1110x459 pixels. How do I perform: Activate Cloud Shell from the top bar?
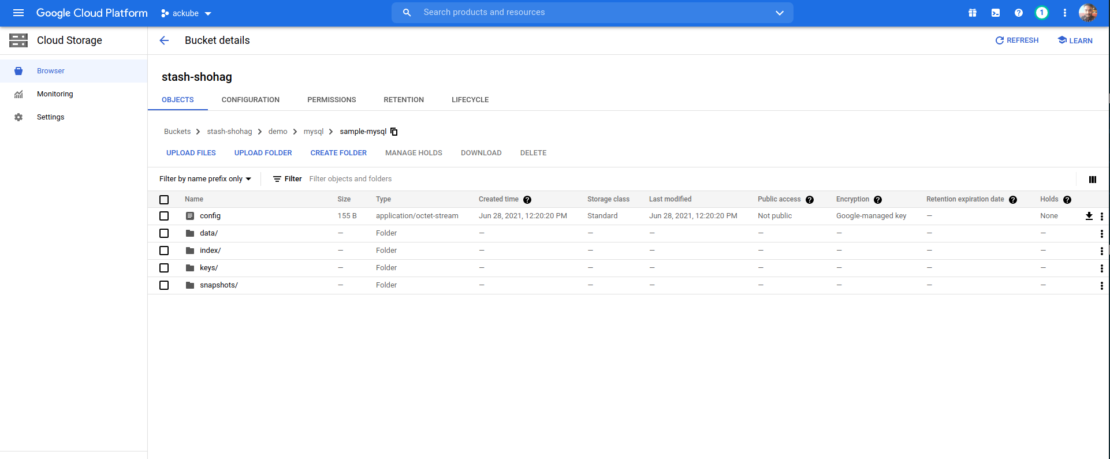coord(996,13)
